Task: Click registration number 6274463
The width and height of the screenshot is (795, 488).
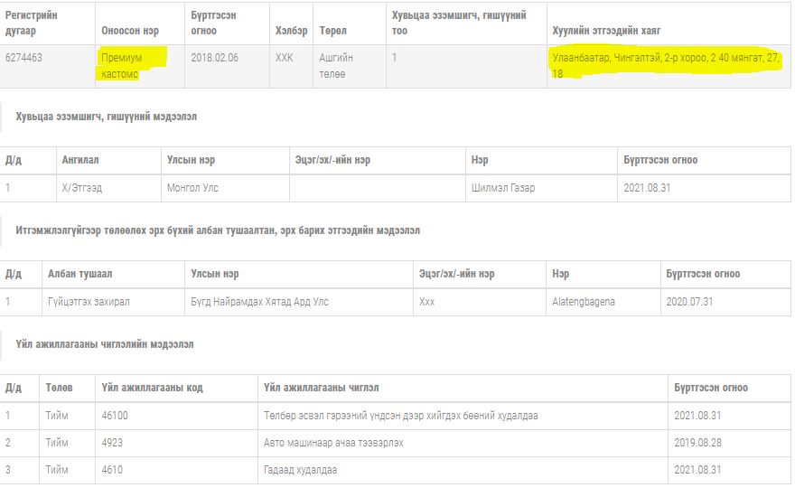Action: [x=24, y=58]
